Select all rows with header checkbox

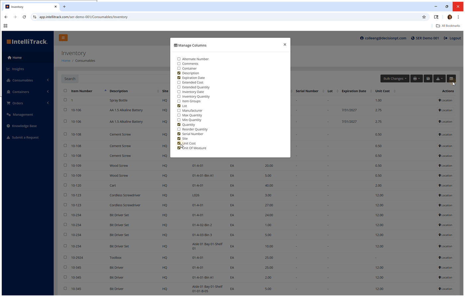[x=65, y=91]
